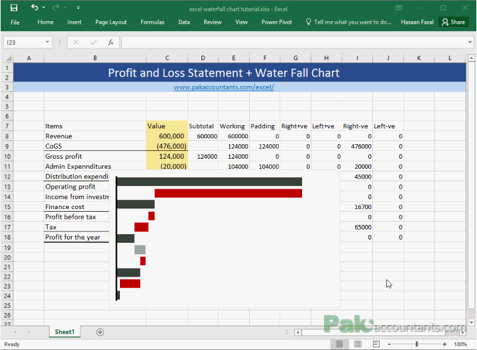The image size is (477, 350).
Task: Select cell showing 16700
Action: (x=357, y=207)
